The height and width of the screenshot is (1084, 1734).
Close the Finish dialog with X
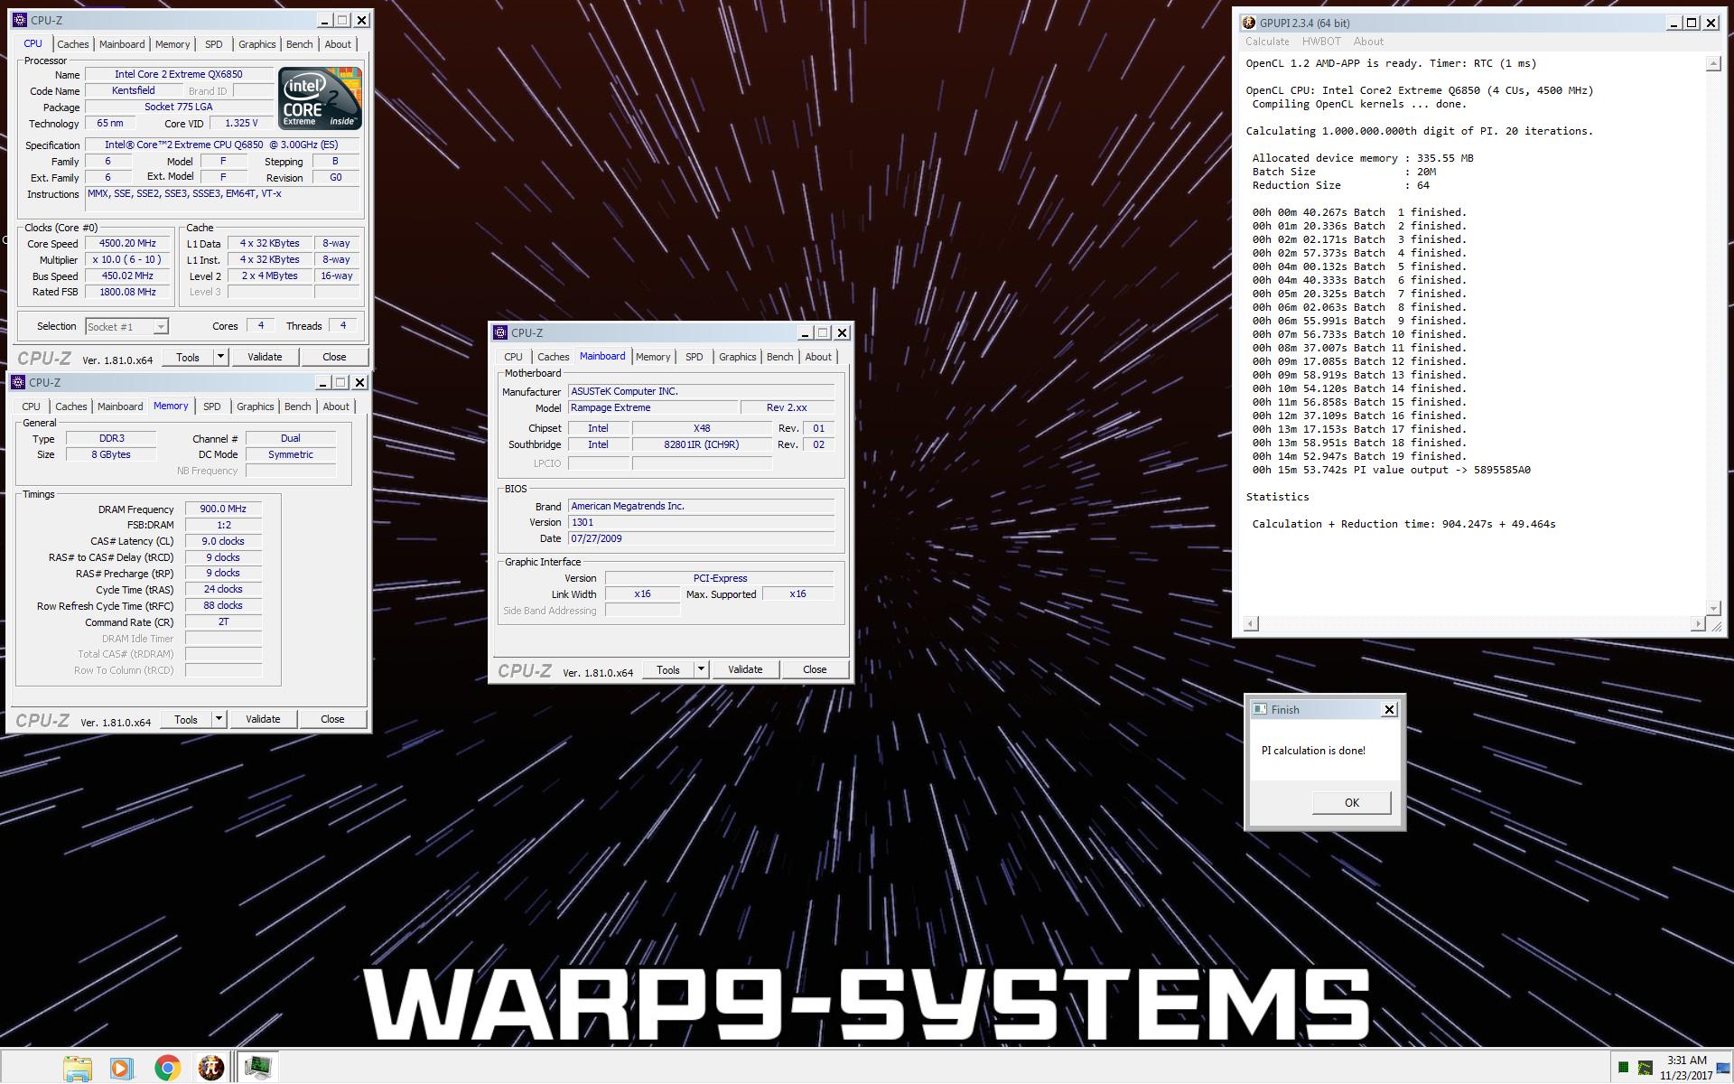point(1389,710)
